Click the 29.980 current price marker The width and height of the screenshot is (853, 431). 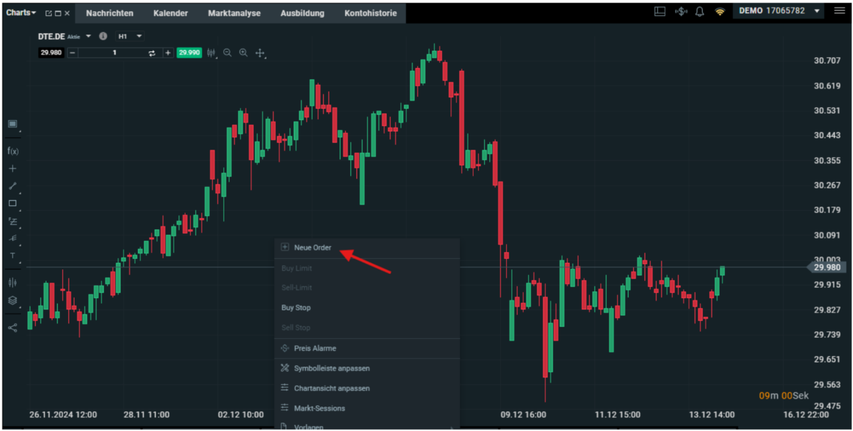click(x=826, y=267)
